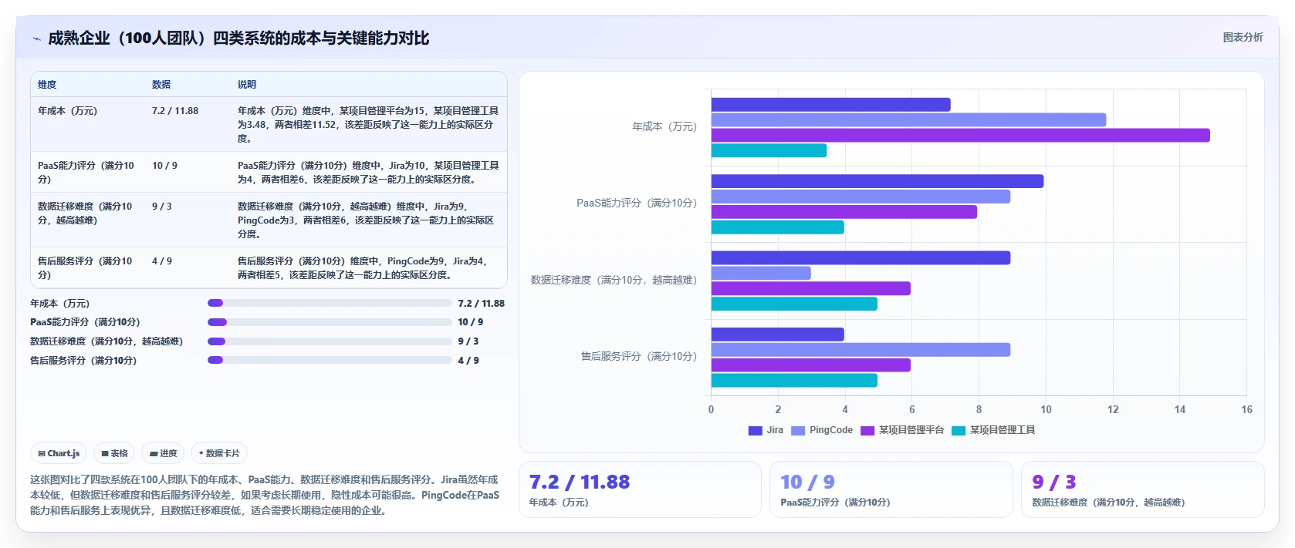Click the 数据 column header
Image resolution: width=1295 pixels, height=548 pixels.
[161, 85]
